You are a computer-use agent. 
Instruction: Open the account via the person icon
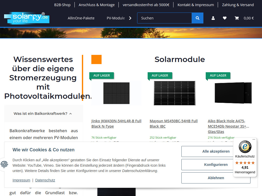tap(213, 18)
